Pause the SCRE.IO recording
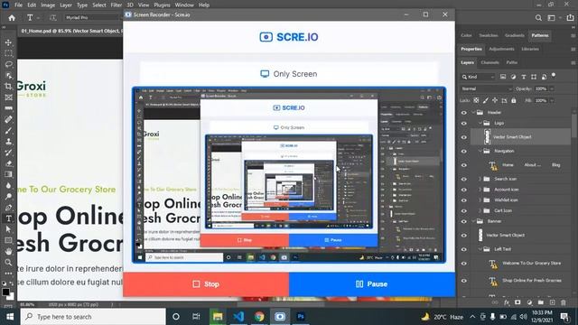578x325 pixels. click(372, 284)
